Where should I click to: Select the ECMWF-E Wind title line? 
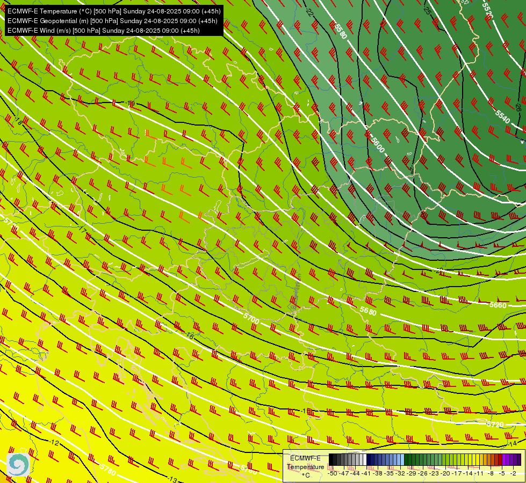104,31
